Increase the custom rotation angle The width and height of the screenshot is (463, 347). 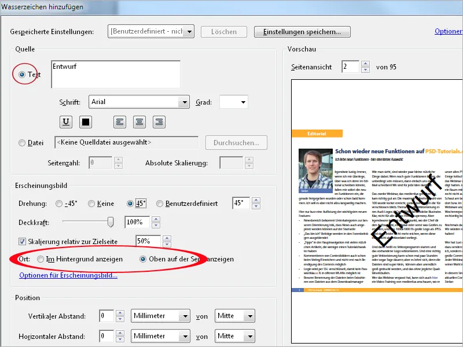[x=256, y=200]
